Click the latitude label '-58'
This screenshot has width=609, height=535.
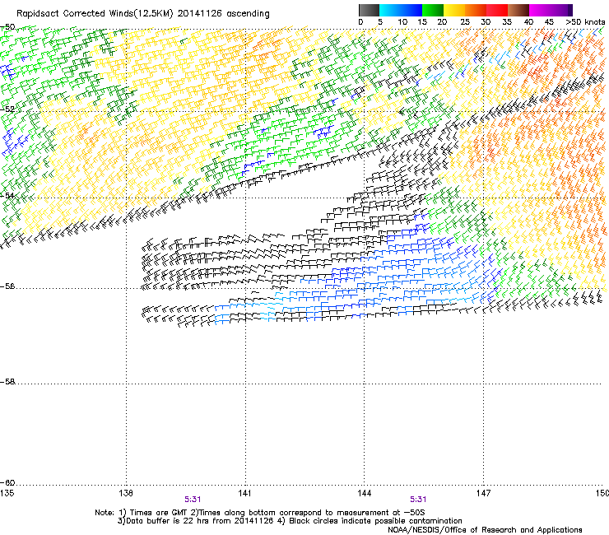coord(7,382)
